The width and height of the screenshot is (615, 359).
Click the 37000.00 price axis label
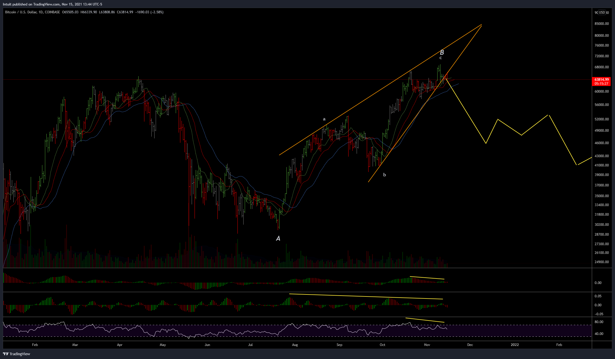(x=602, y=185)
